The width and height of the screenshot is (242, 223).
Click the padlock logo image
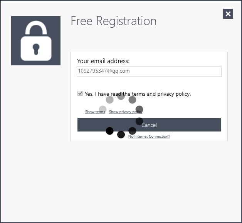point(36,41)
